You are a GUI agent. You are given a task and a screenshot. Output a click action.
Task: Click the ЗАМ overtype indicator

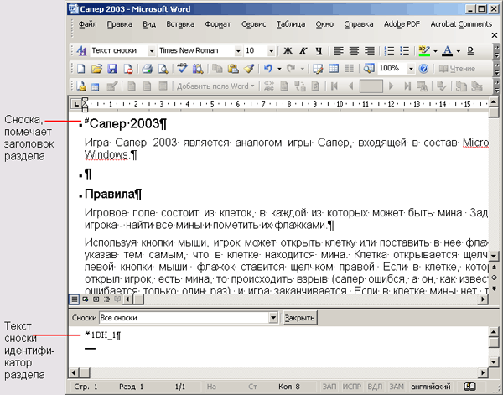click(x=397, y=387)
